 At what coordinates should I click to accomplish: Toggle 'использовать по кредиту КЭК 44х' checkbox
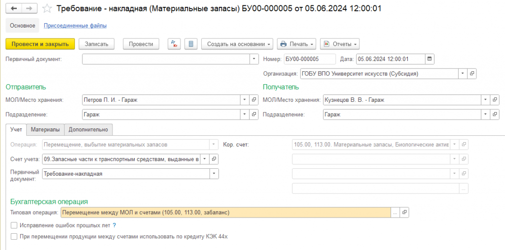point(14,237)
